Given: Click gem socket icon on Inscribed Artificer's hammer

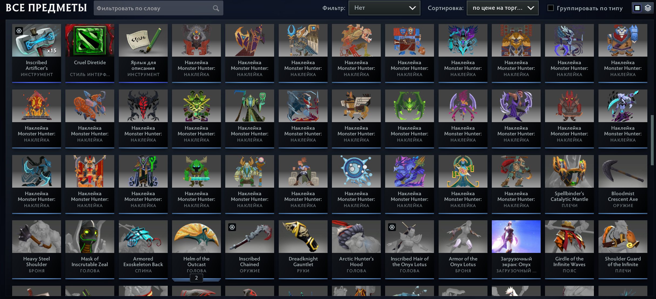Looking at the screenshot, I should click(x=19, y=31).
